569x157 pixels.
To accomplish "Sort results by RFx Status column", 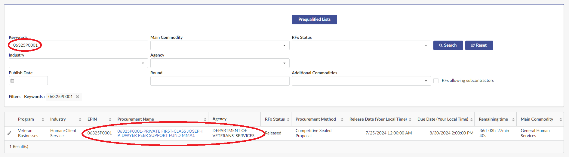I will pos(288,120).
